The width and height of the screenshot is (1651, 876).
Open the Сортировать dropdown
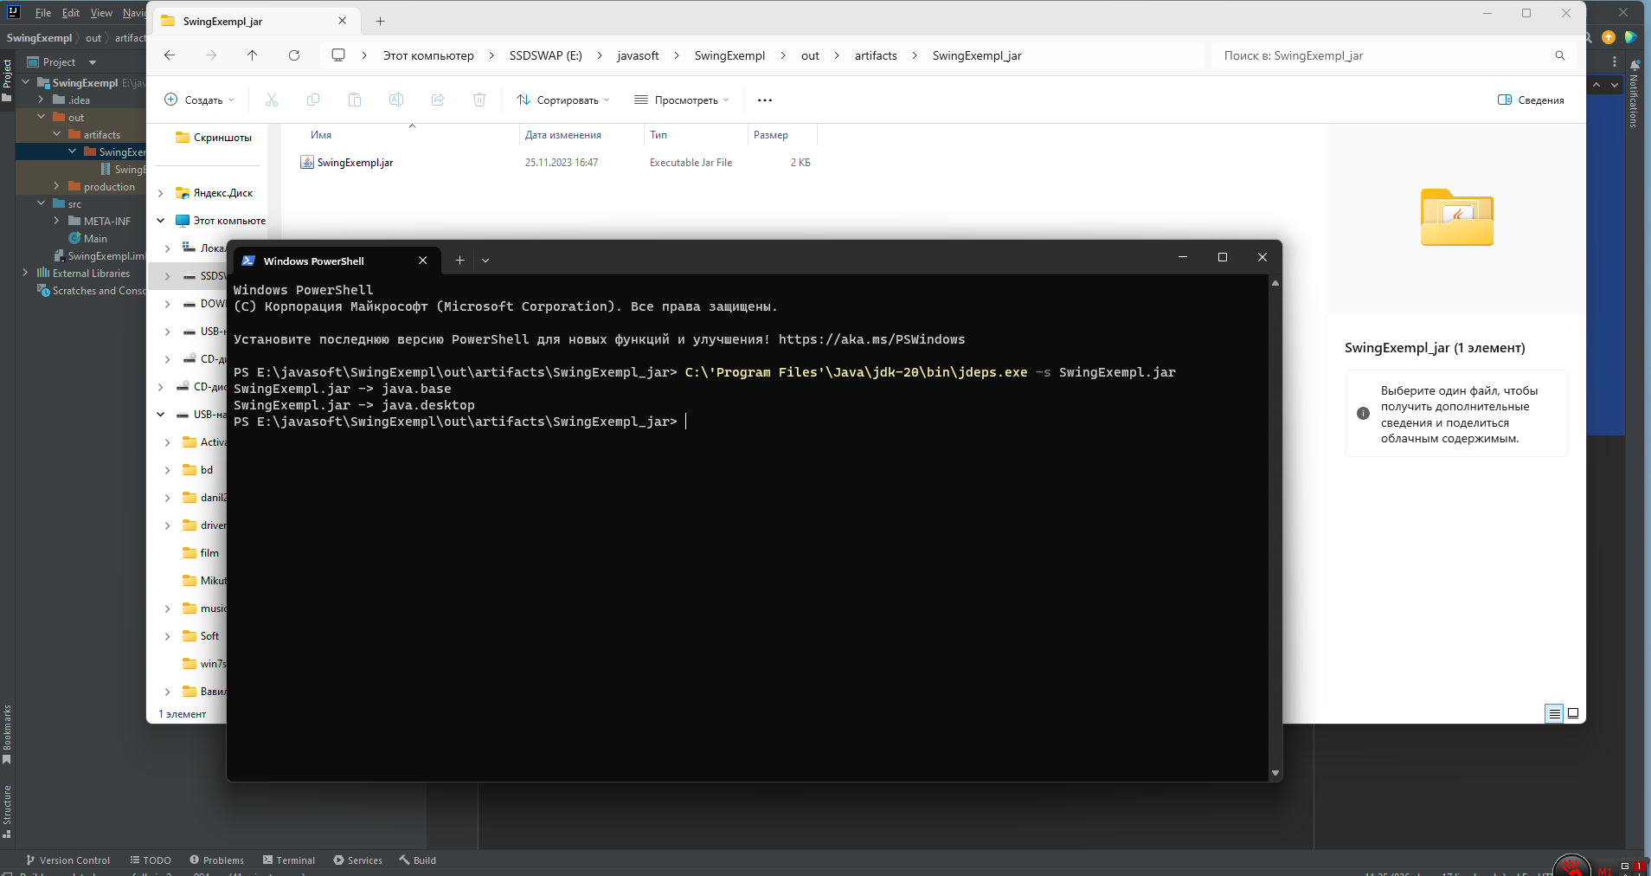pyautogui.click(x=563, y=100)
